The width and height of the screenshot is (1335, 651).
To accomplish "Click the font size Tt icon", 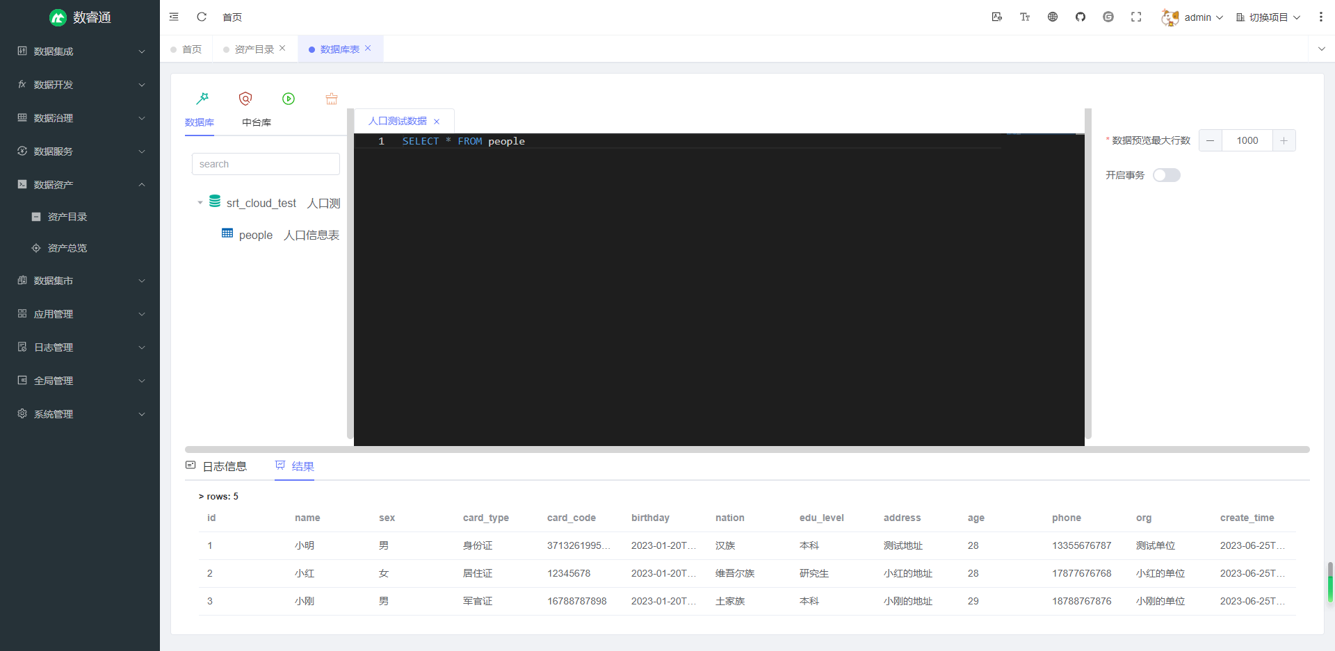I will pos(1025,17).
